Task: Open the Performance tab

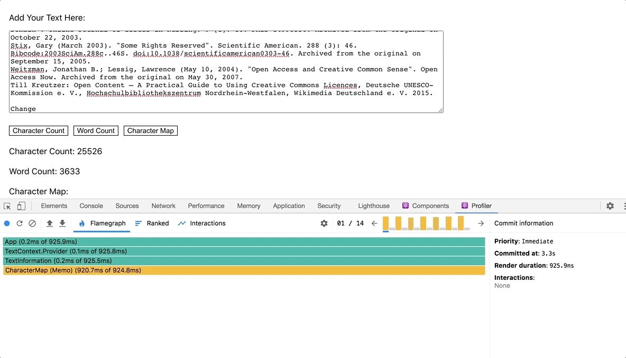Action: tap(206, 206)
